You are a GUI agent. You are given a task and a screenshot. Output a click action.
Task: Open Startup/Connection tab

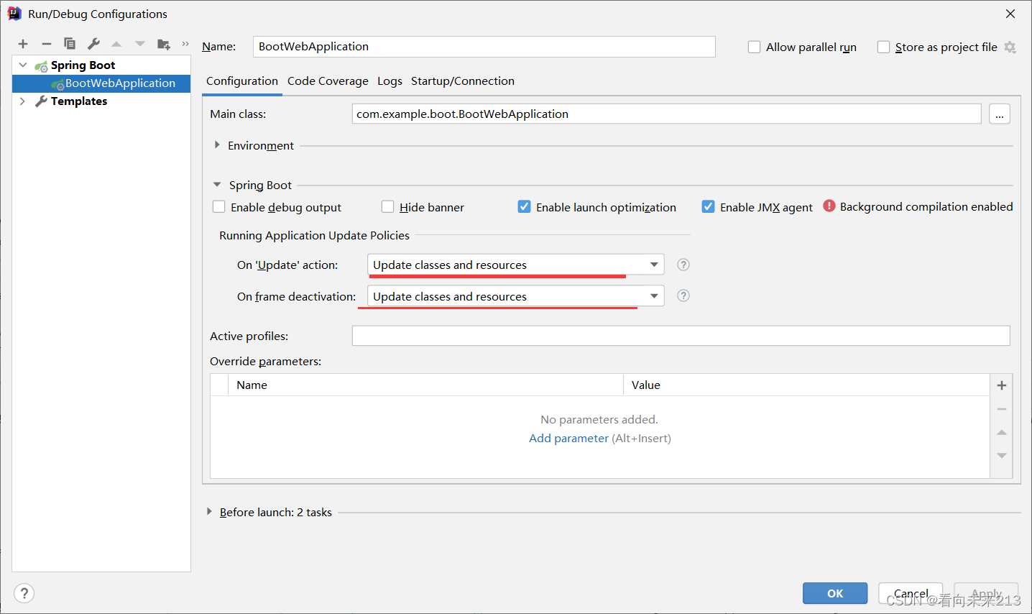click(x=463, y=81)
